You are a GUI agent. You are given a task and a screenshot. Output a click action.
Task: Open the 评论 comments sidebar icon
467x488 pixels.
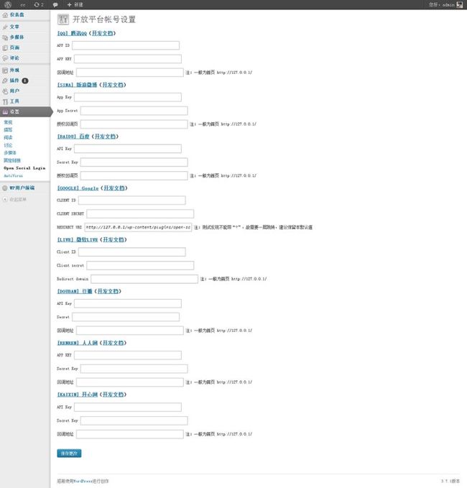5,58
